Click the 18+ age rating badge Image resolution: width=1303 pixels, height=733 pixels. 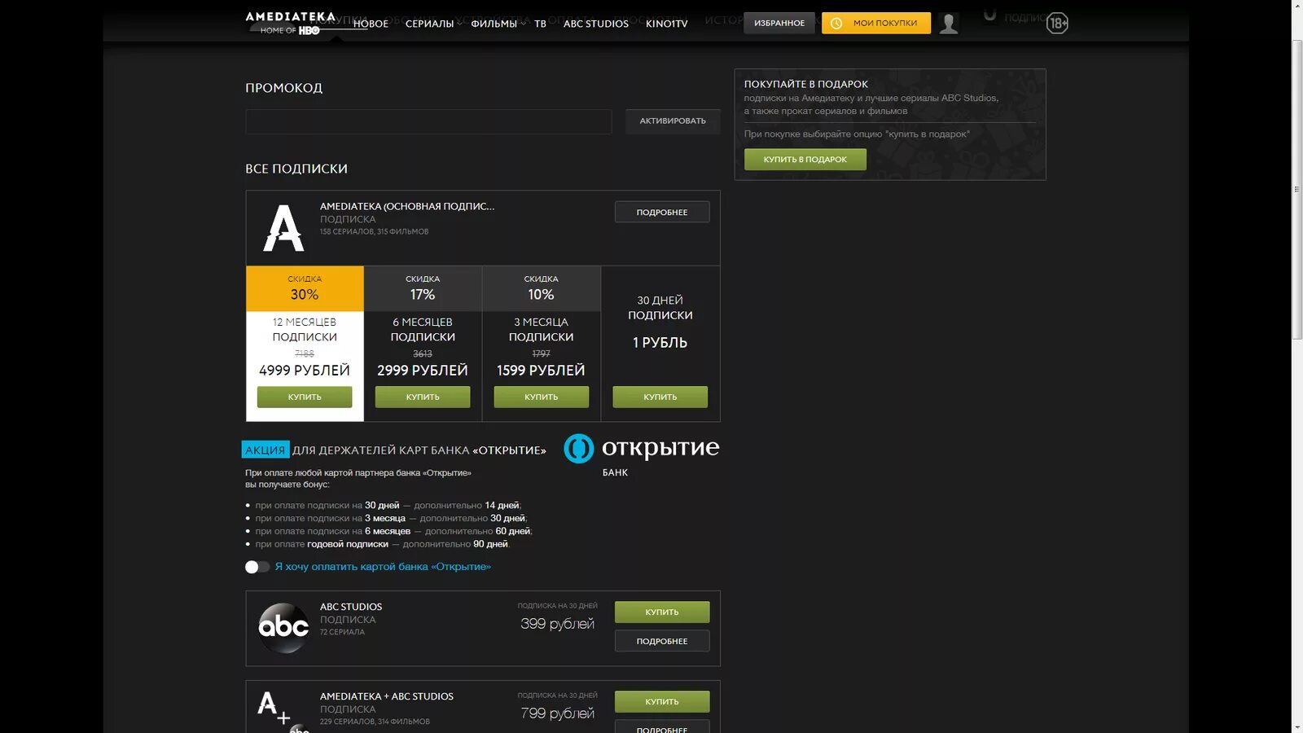[1057, 23]
